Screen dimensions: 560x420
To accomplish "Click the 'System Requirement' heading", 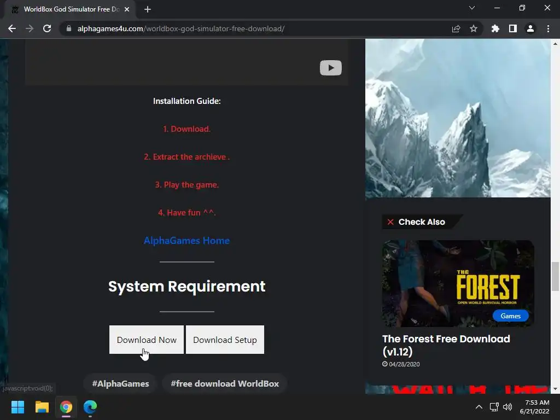I will pos(187,287).
